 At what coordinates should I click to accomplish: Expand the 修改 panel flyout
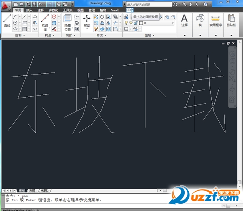click(x=100, y=36)
